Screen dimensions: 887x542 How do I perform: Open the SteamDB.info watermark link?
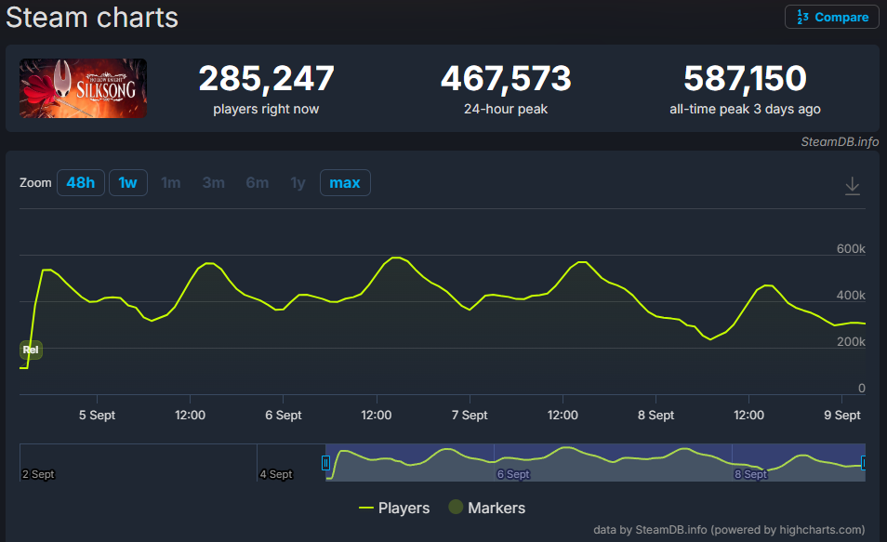coord(840,142)
